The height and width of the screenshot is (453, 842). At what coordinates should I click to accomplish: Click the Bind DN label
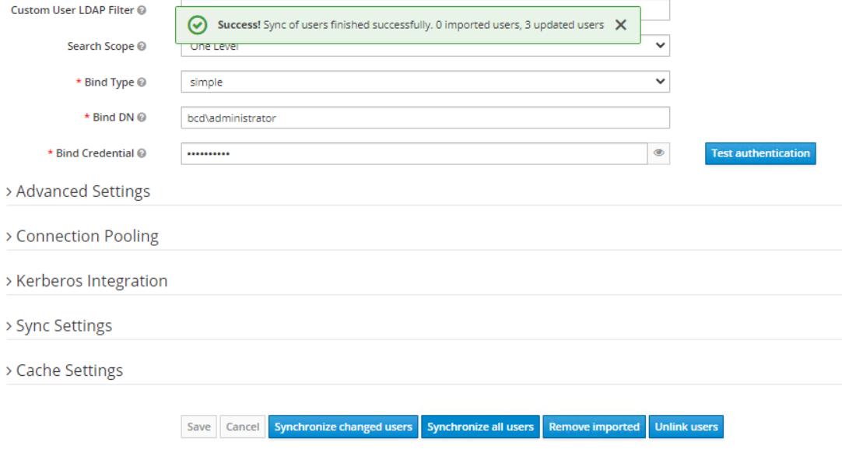[x=114, y=118]
